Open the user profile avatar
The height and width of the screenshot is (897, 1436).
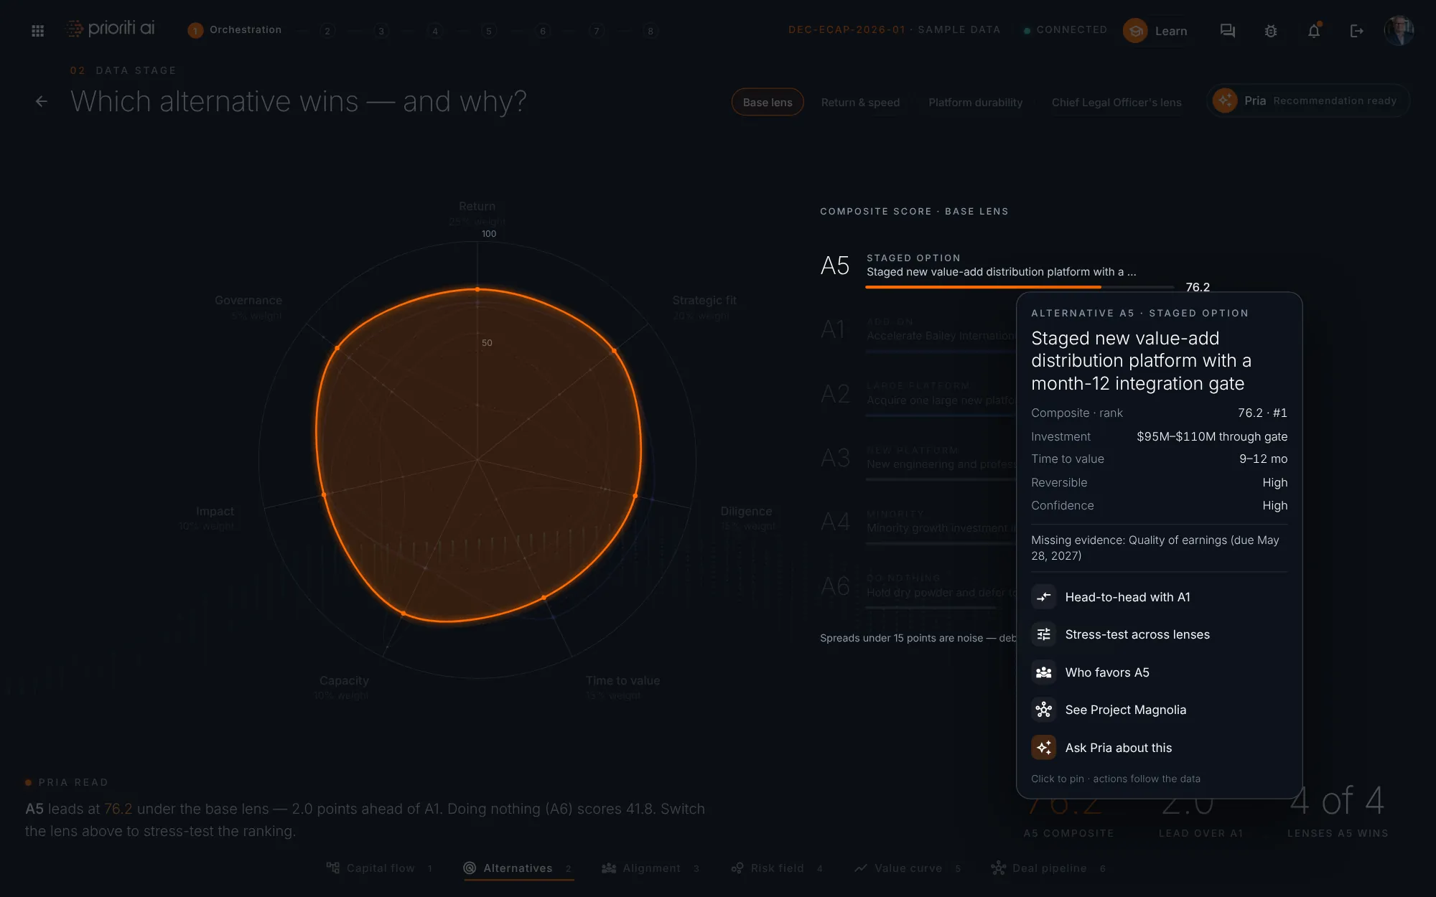click(1399, 31)
